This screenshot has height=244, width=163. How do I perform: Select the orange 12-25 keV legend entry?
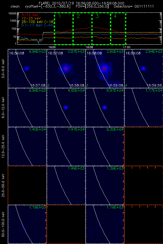coord(31,18)
